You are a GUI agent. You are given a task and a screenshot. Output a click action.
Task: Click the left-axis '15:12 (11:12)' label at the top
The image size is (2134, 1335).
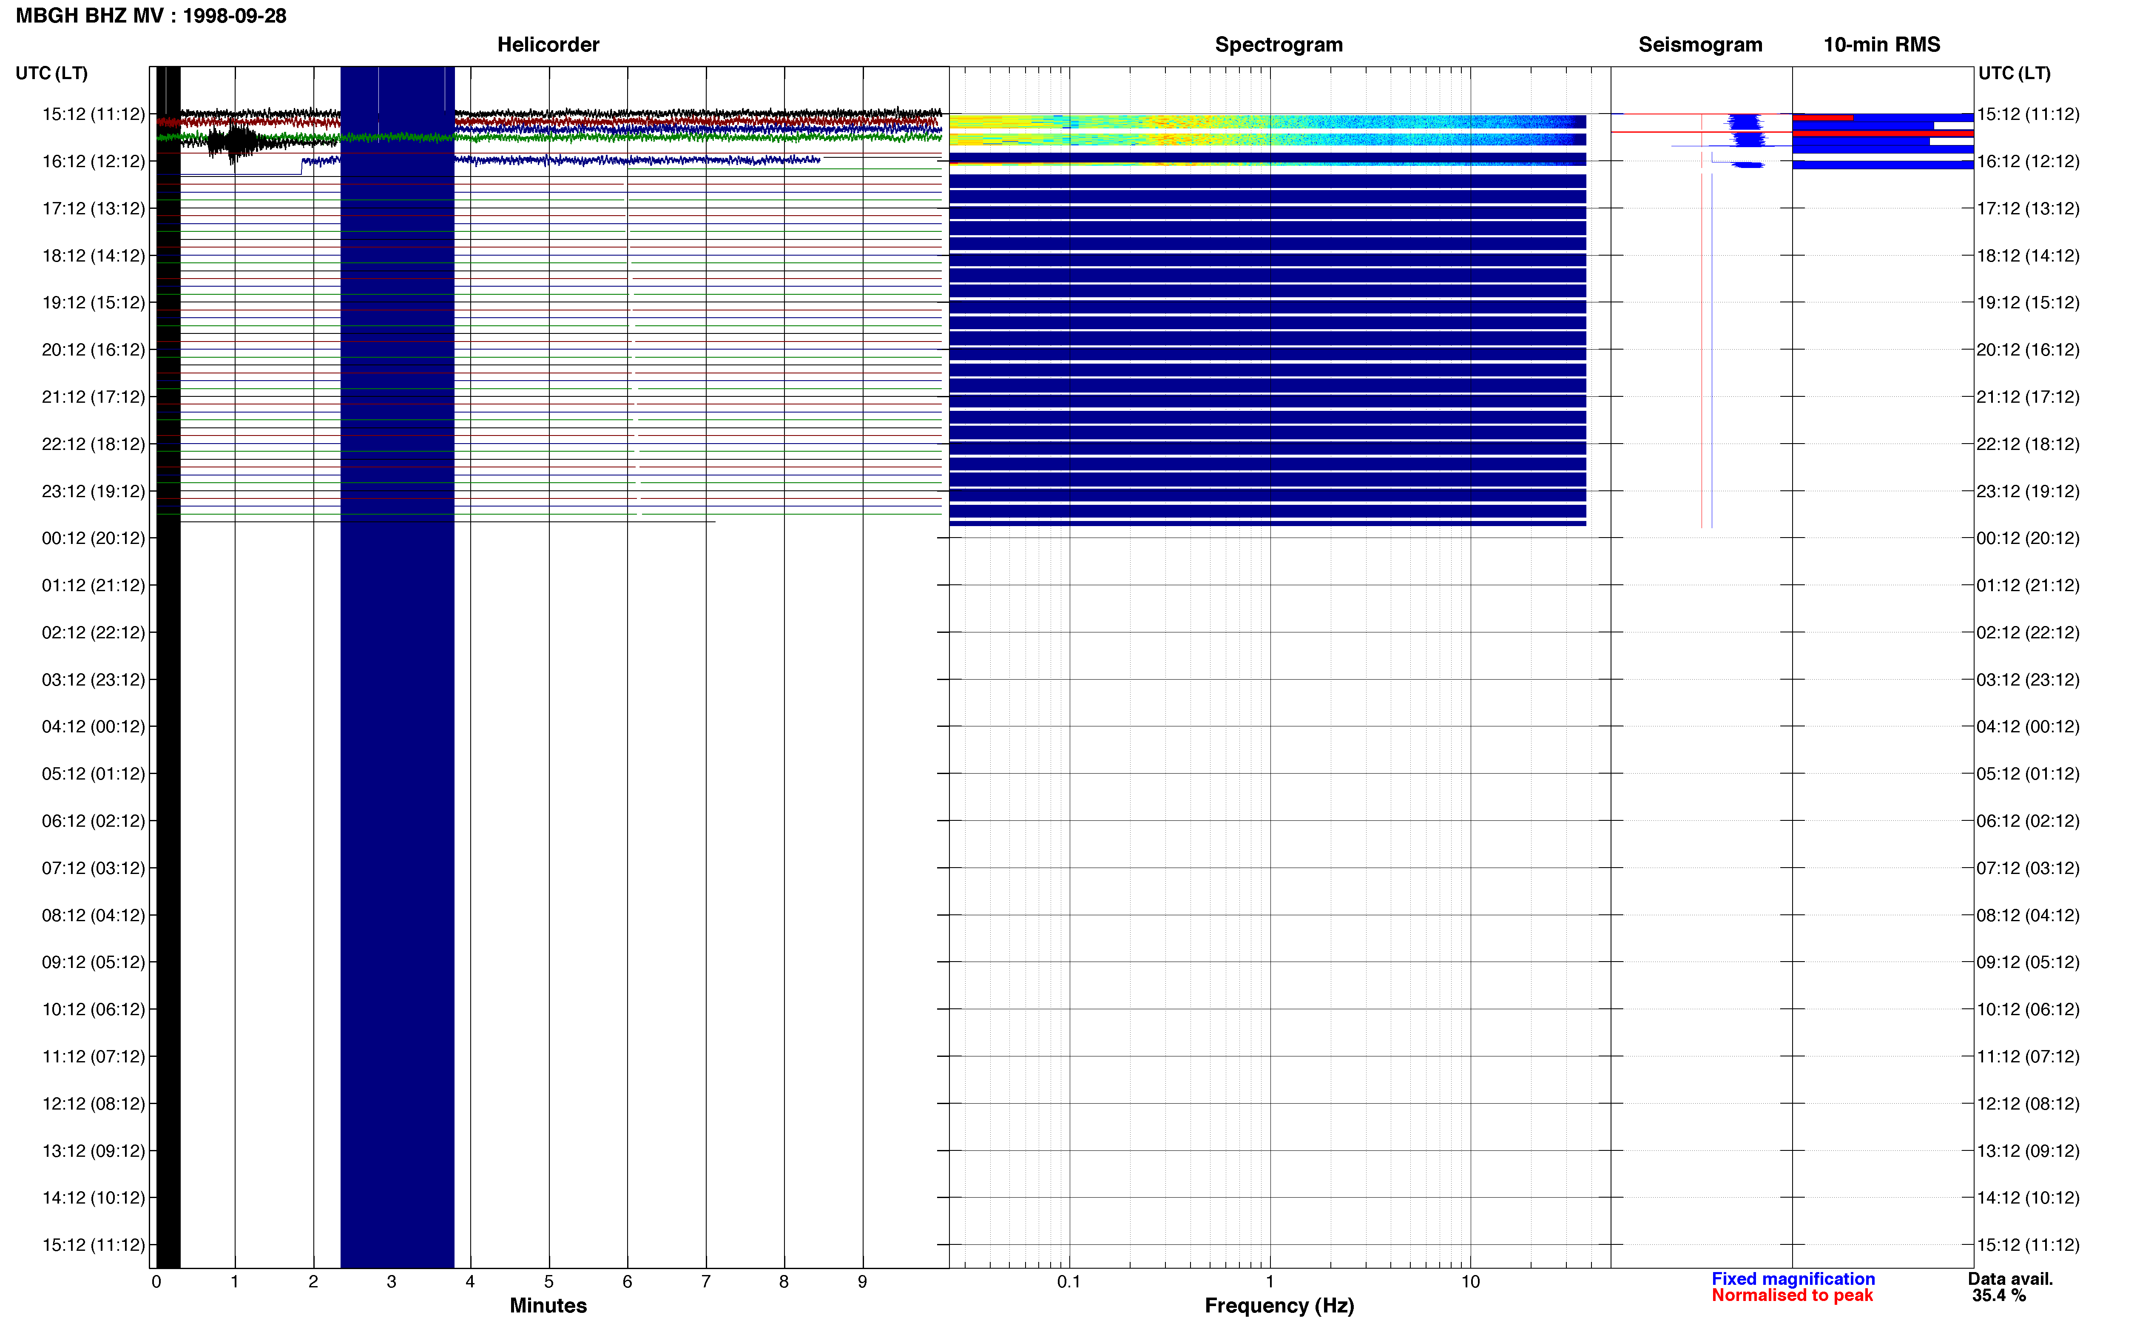94,114
